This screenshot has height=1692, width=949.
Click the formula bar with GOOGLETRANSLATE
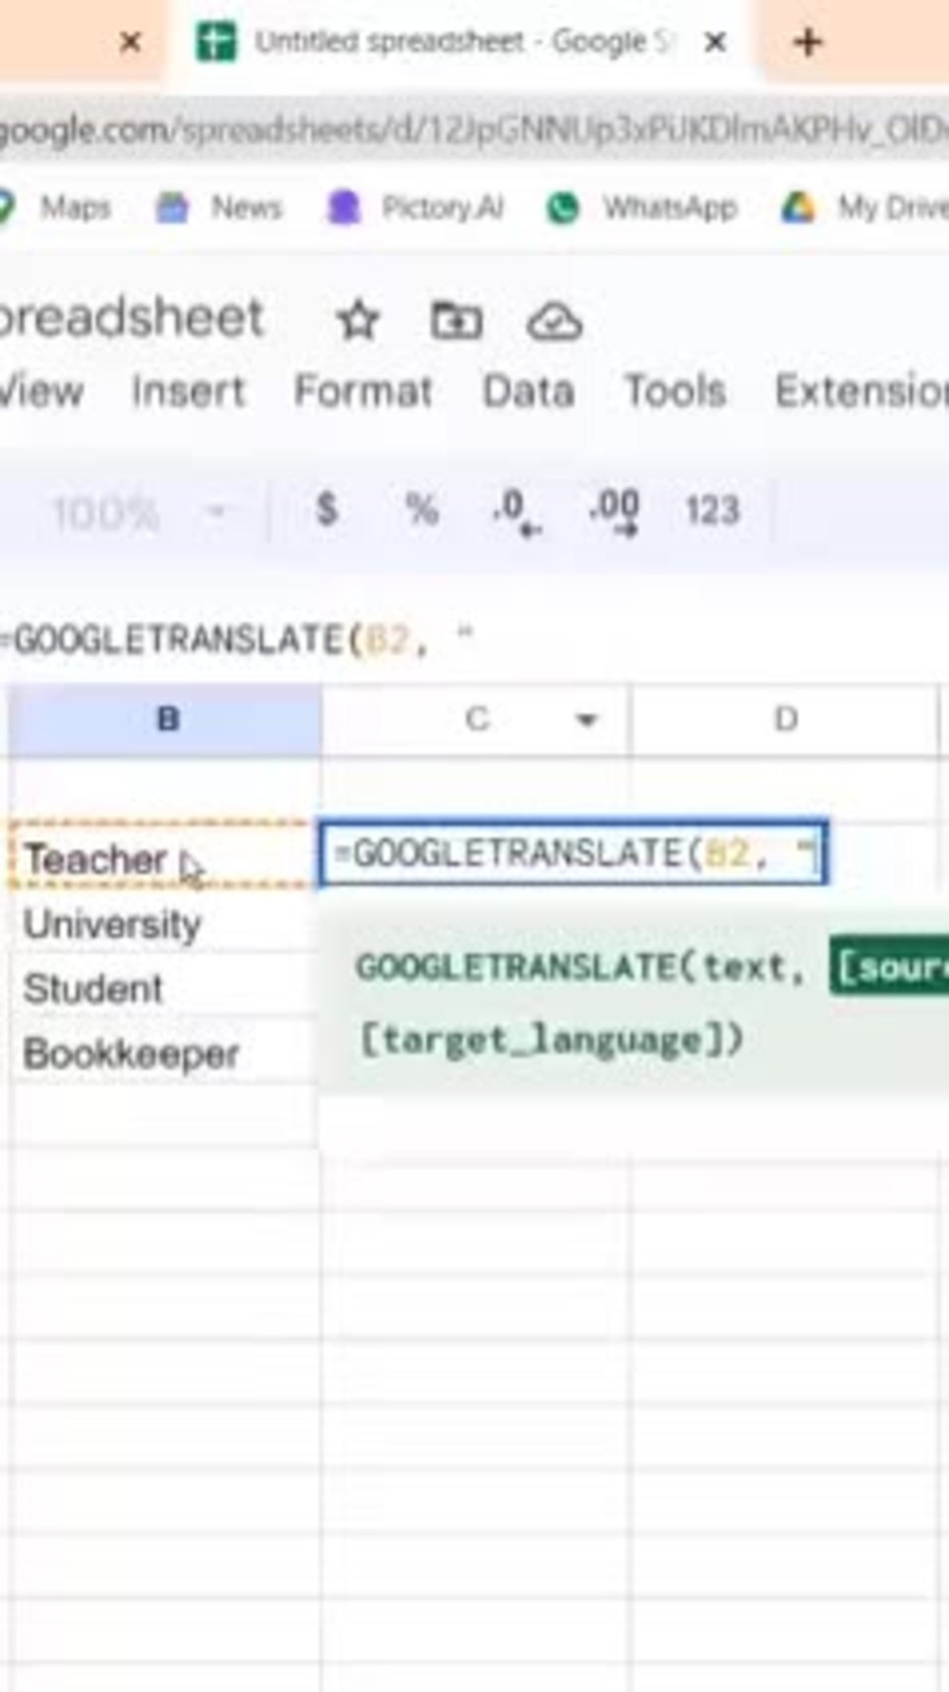474,641
